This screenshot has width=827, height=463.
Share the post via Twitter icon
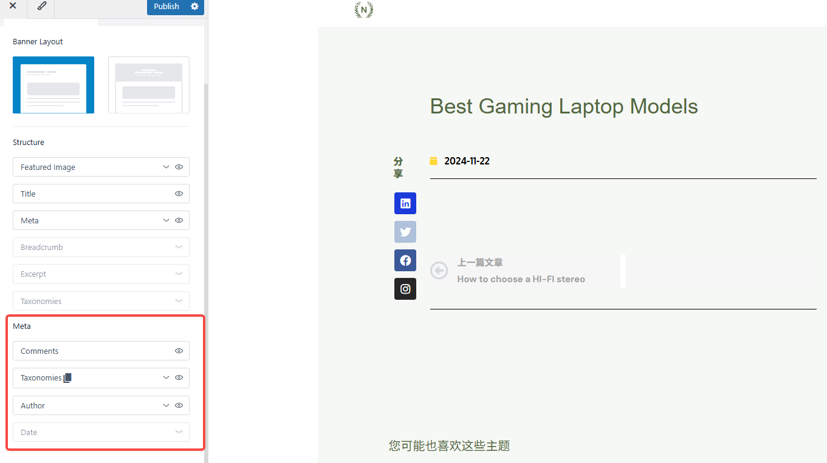405,232
